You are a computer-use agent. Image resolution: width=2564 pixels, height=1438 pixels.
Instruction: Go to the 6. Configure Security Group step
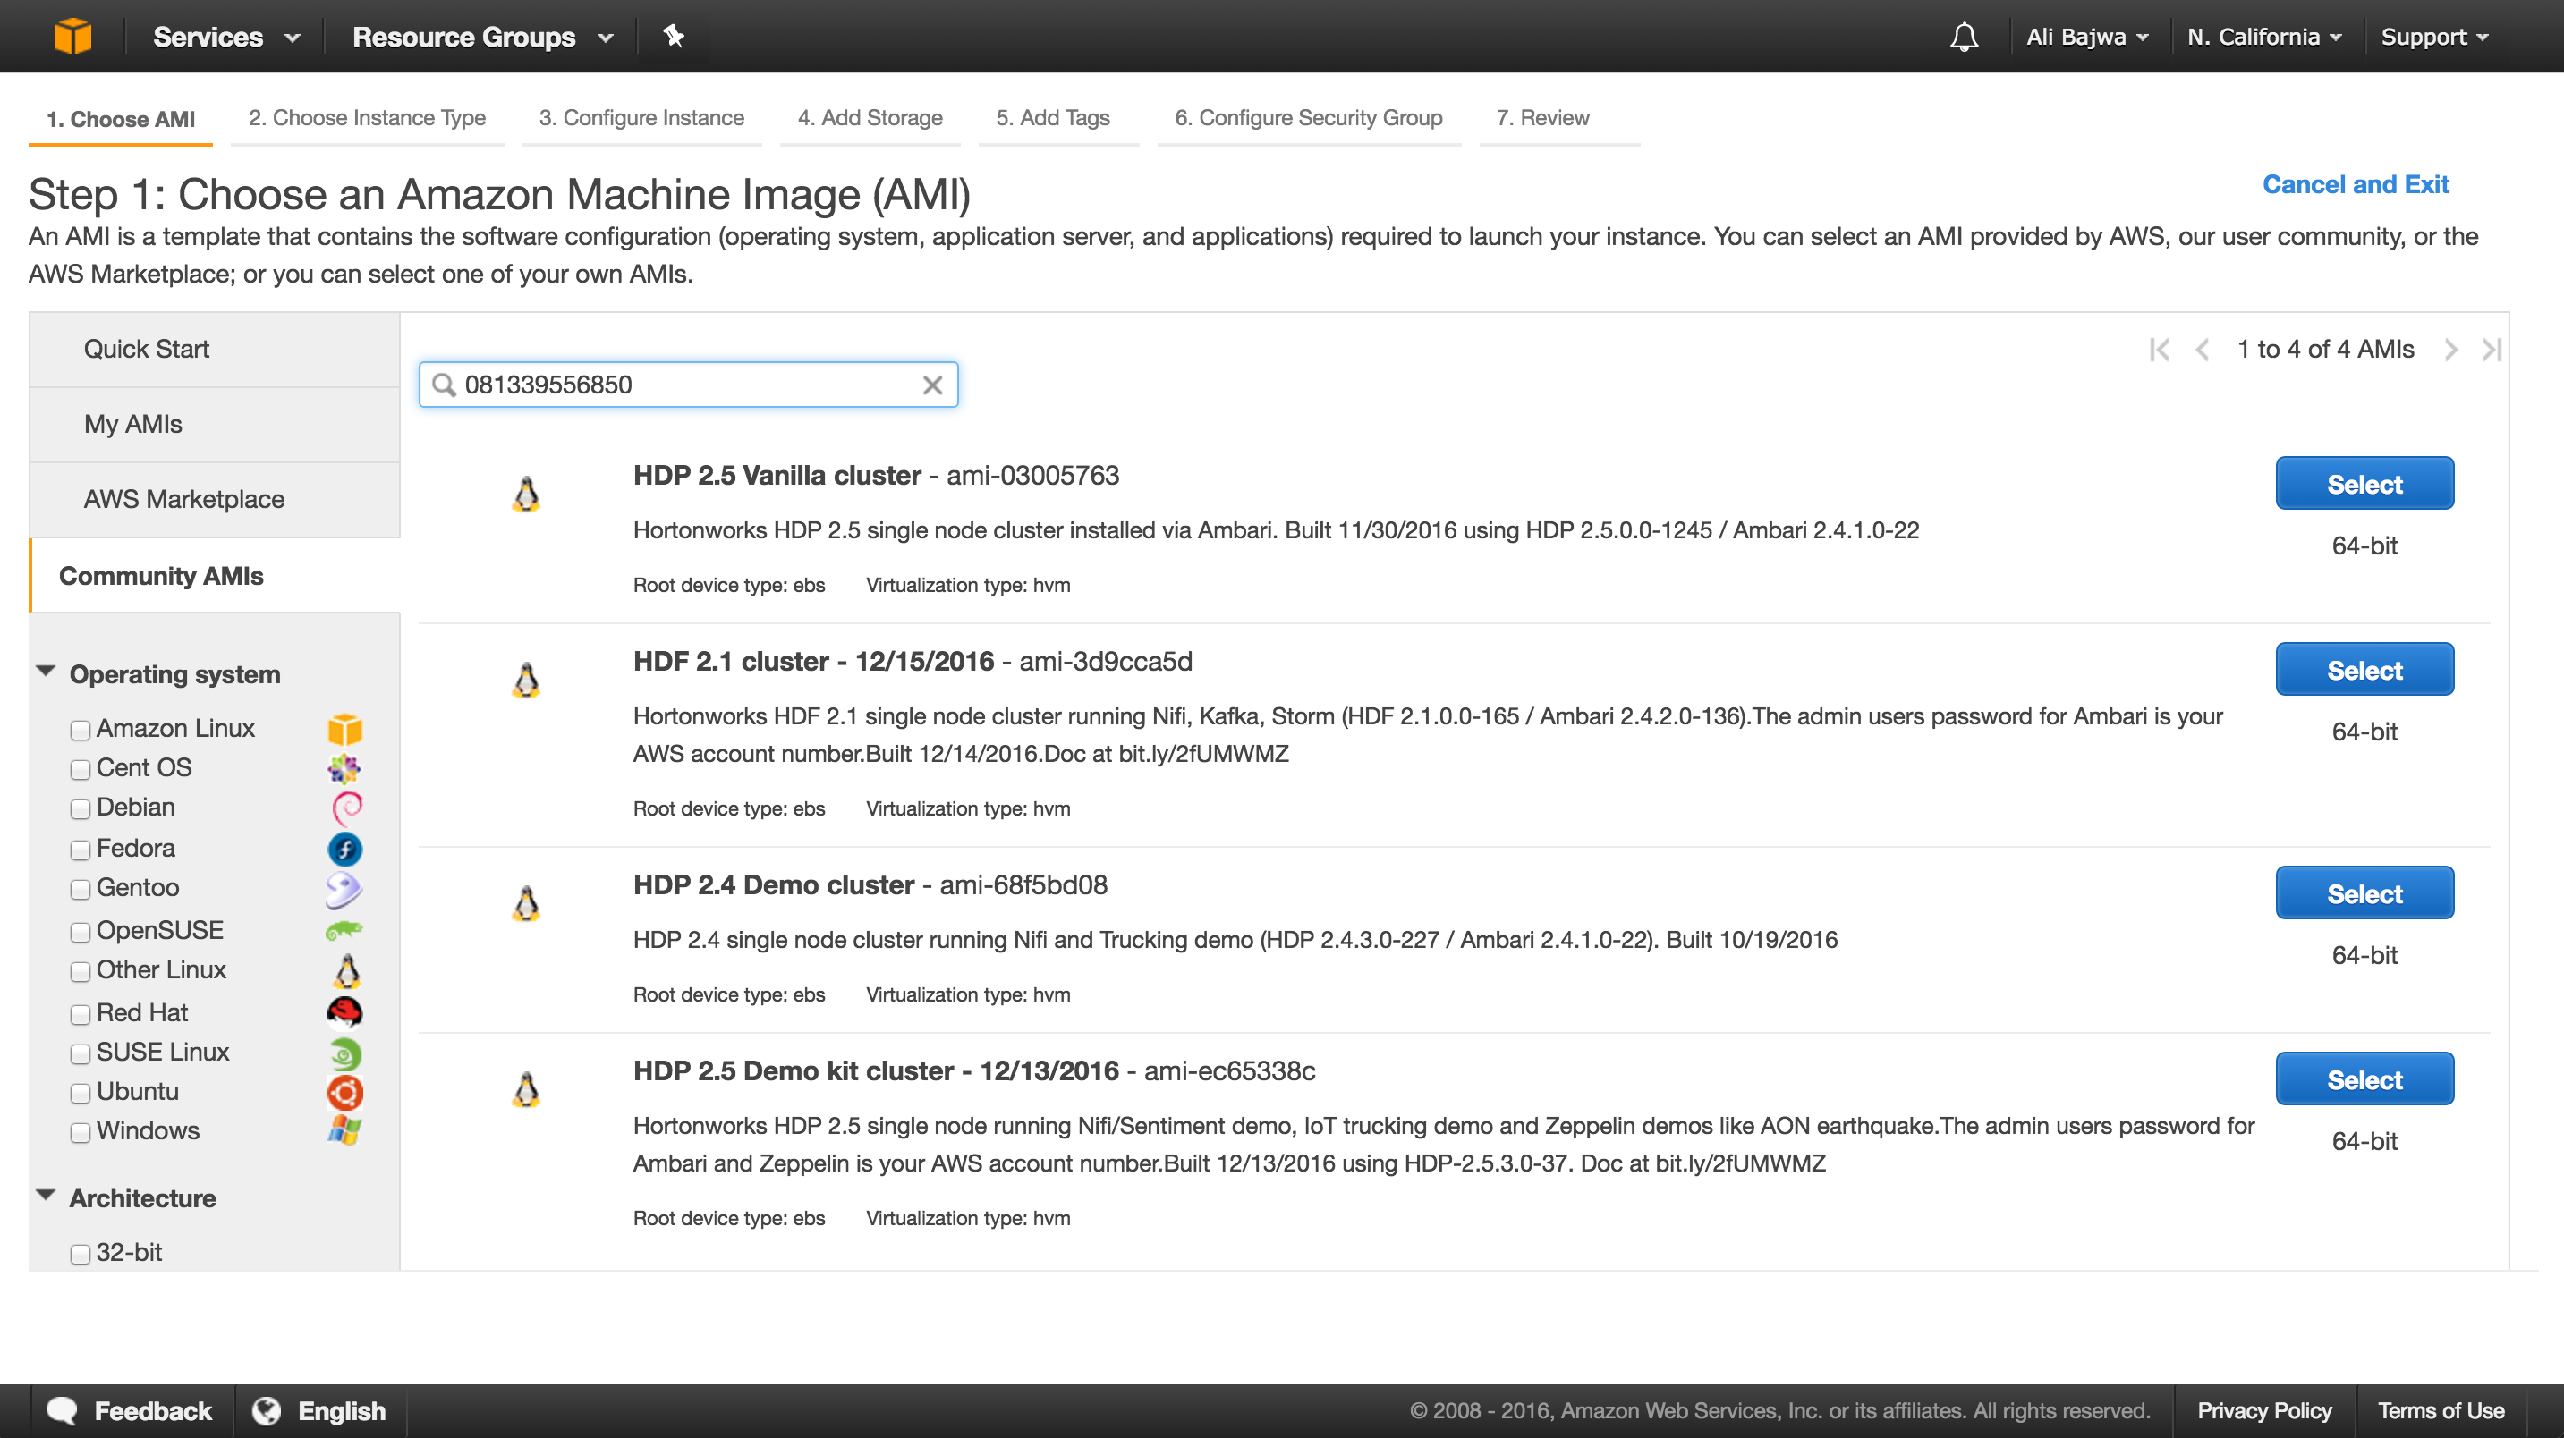pyautogui.click(x=1310, y=117)
